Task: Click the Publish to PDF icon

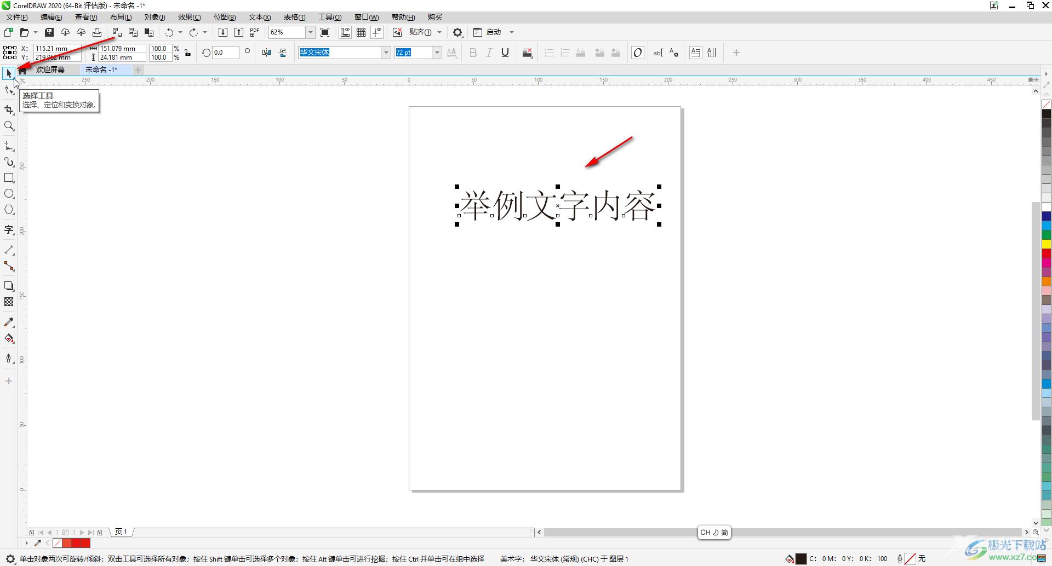Action: (x=254, y=32)
